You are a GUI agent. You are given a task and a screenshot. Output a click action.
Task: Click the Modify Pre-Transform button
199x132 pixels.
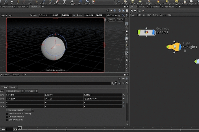[x=19, y=110]
